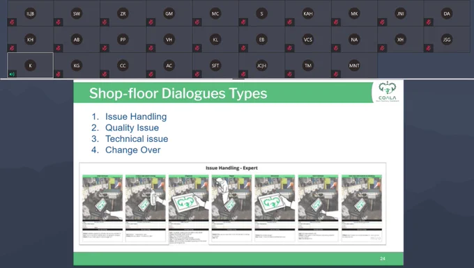
Task: Click muted mic icon on MNT's tile
Action: (336, 74)
